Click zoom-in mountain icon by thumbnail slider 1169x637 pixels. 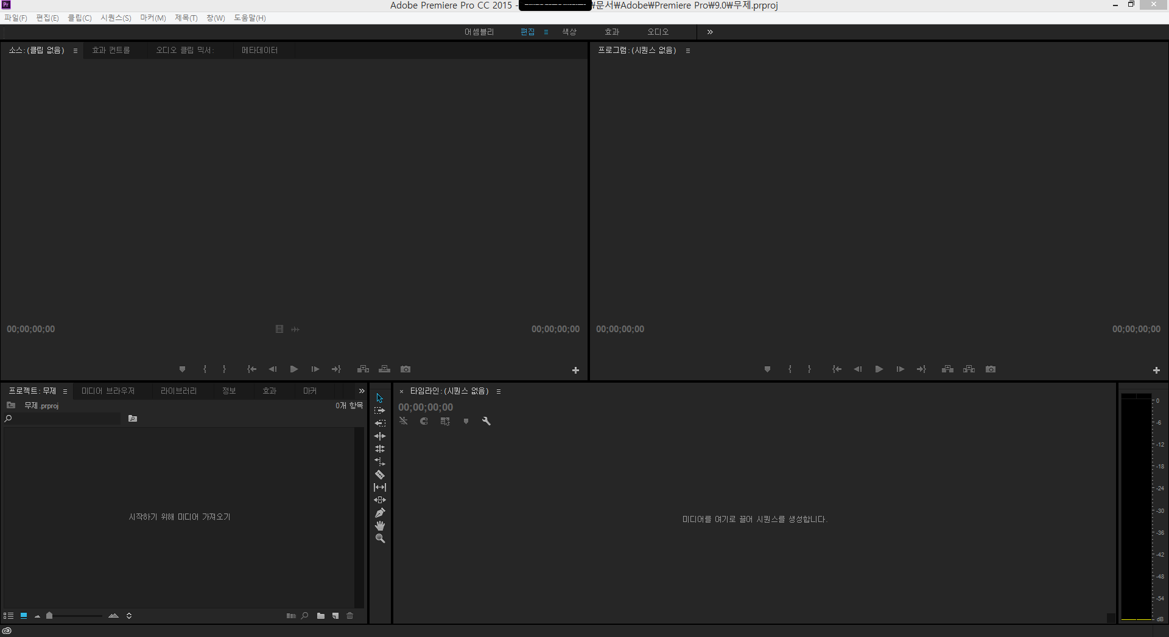tap(113, 616)
